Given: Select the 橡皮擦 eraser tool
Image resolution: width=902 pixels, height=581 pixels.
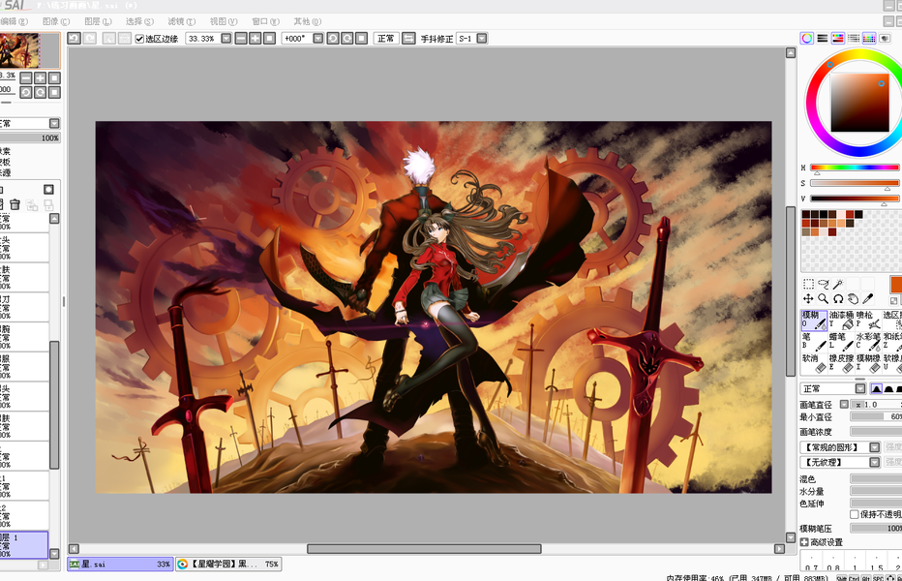Looking at the screenshot, I should [x=841, y=363].
